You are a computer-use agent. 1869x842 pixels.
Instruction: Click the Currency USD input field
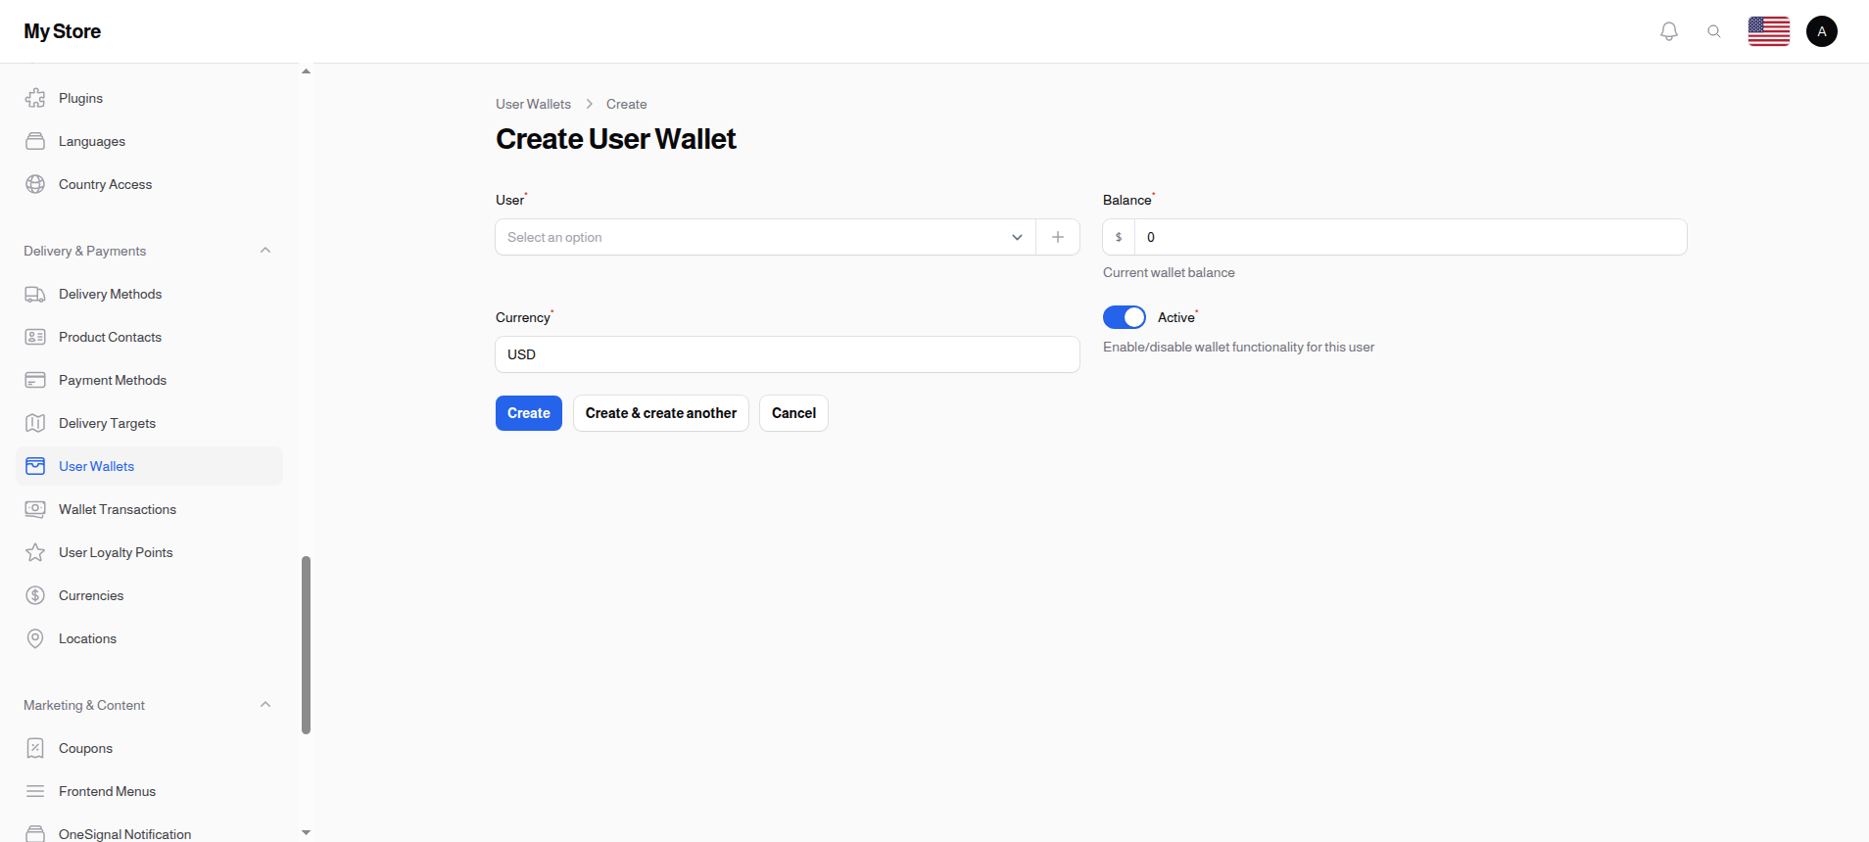pos(788,354)
